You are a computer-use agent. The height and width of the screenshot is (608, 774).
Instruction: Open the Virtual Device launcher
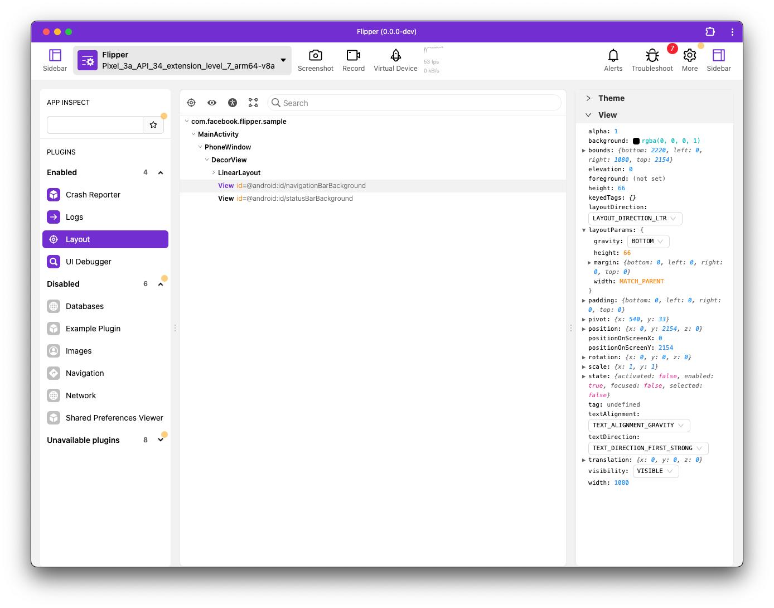point(395,60)
